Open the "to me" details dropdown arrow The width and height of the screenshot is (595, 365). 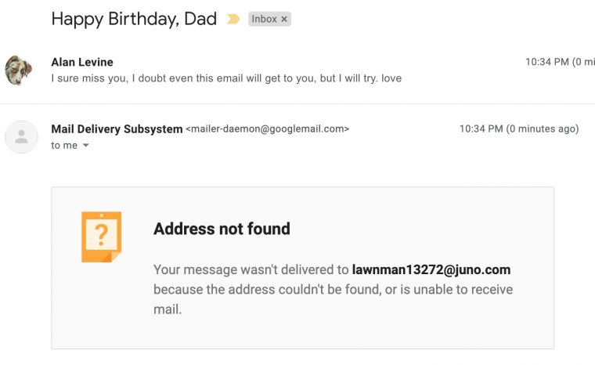[x=85, y=146]
